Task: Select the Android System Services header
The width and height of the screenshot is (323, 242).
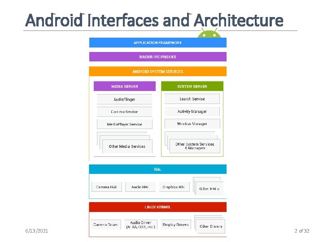Action: pos(158,71)
